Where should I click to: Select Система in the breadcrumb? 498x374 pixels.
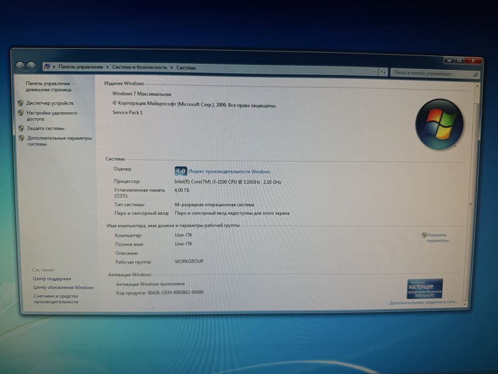click(186, 68)
